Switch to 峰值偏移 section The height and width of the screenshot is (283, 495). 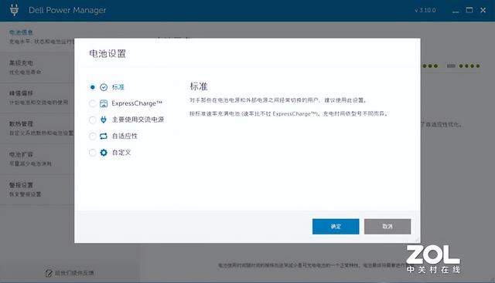37,98
